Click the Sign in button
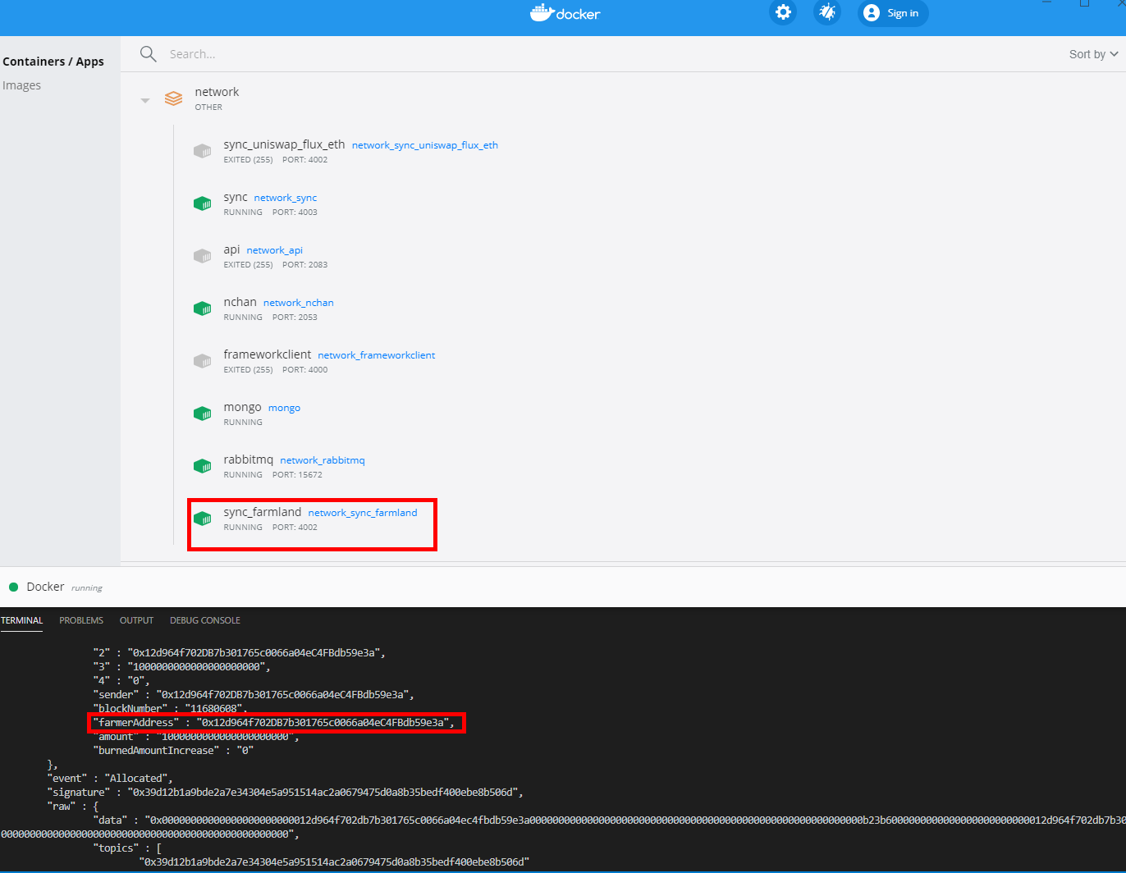Screen dimensions: 1126x873 point(893,13)
